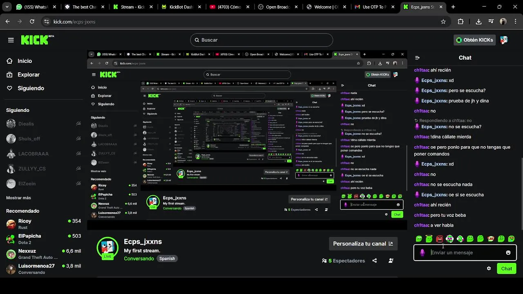Viewport: 523px width, 294px height.
Task: Click the purple microphone badge in message box
Action: tap(422, 253)
